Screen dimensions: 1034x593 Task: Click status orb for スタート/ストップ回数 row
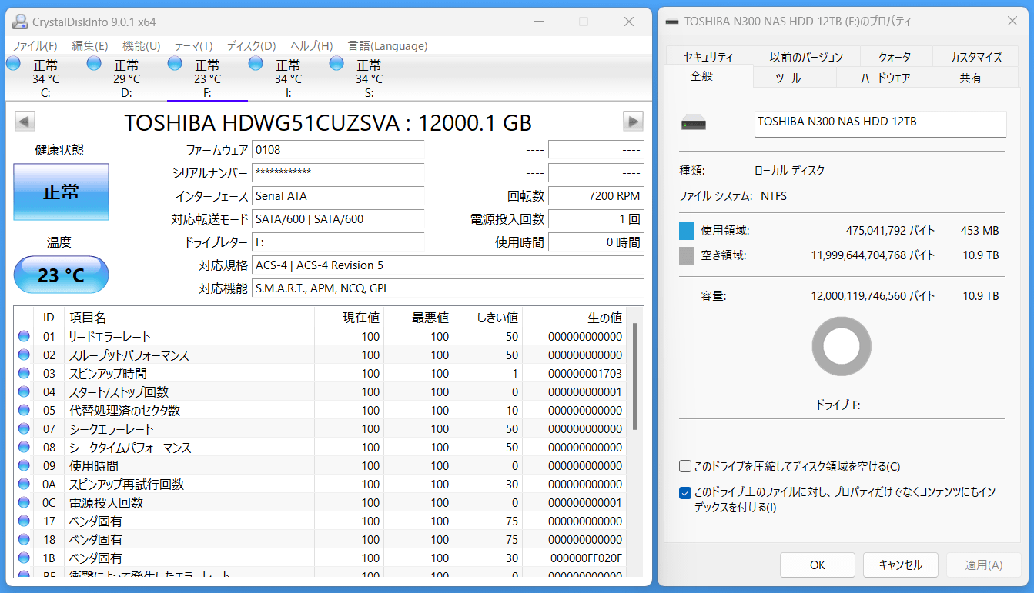tap(24, 392)
